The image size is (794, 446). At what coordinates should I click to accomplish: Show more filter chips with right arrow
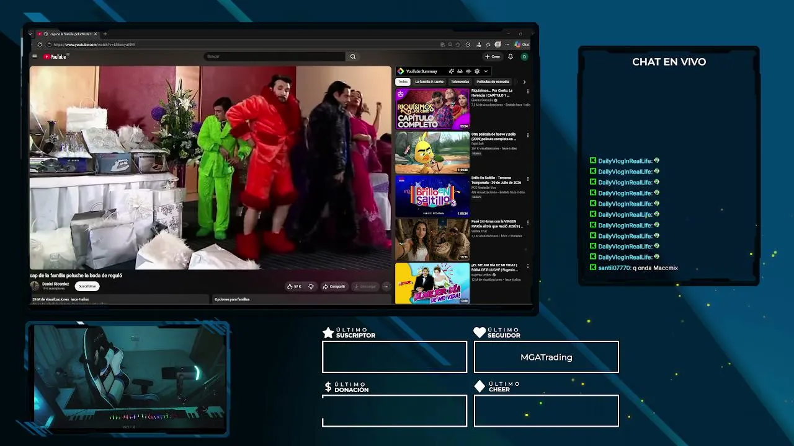point(524,82)
